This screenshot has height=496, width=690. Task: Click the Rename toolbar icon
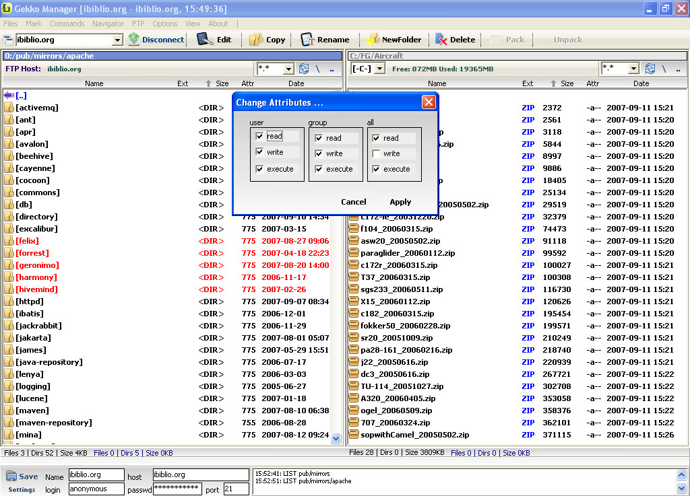pyautogui.click(x=307, y=40)
